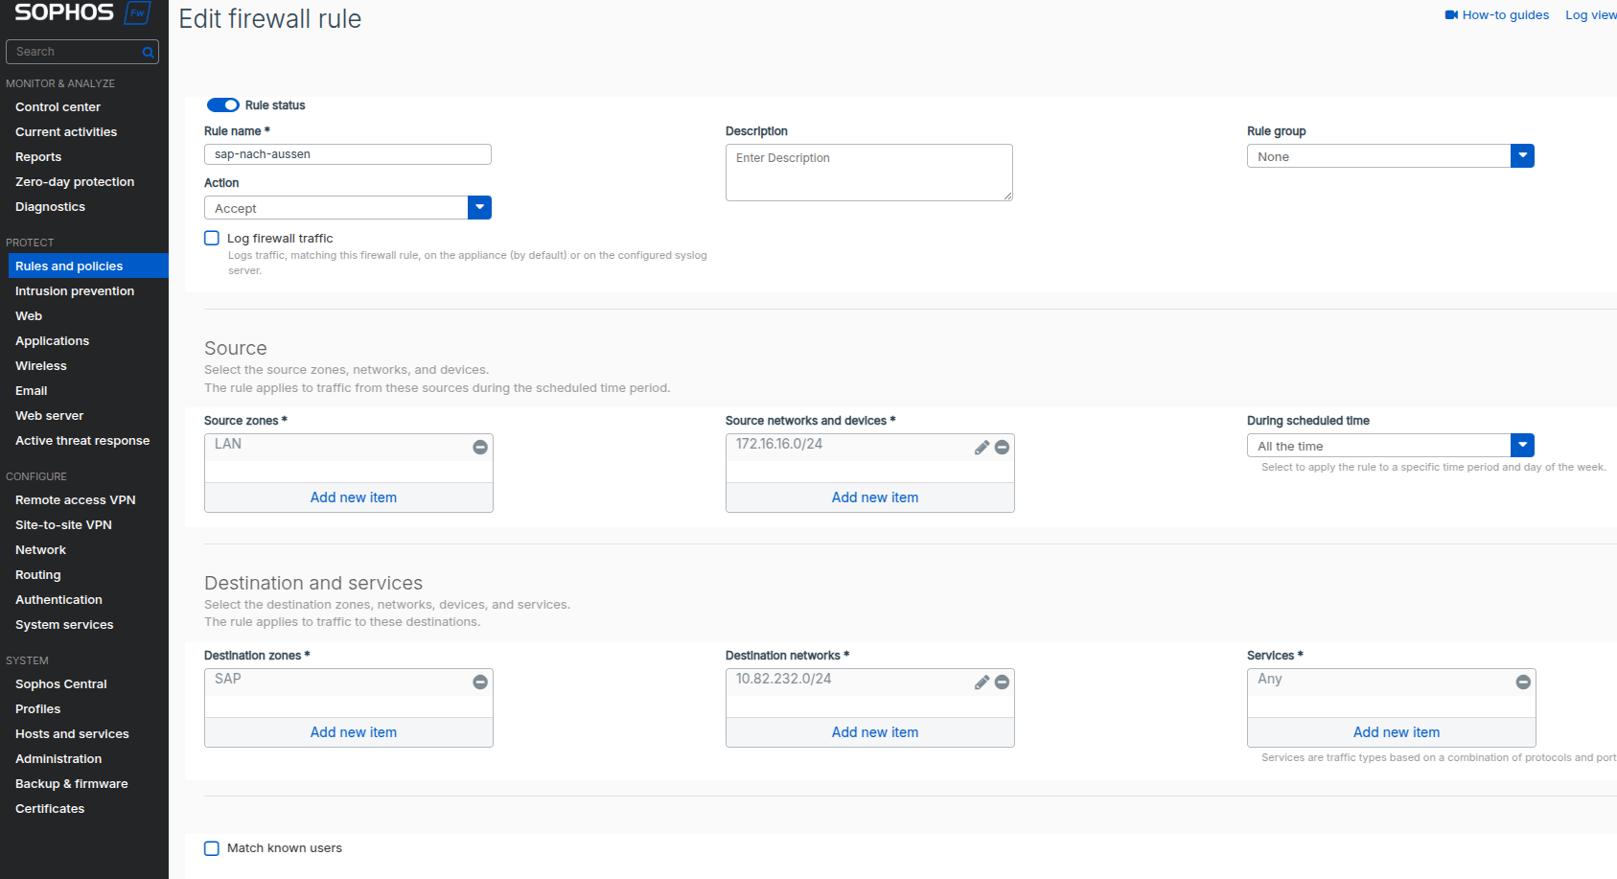Edit the 10.82.232.0/24 destination network
Image resolution: width=1617 pixels, height=879 pixels.
tap(982, 682)
